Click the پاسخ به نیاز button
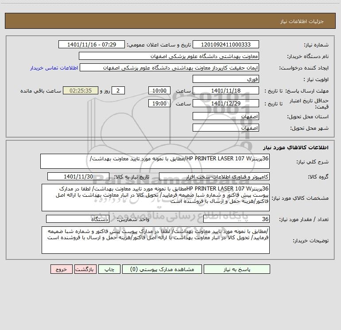This screenshot has width=341, height=330. pyautogui.click(x=237, y=269)
